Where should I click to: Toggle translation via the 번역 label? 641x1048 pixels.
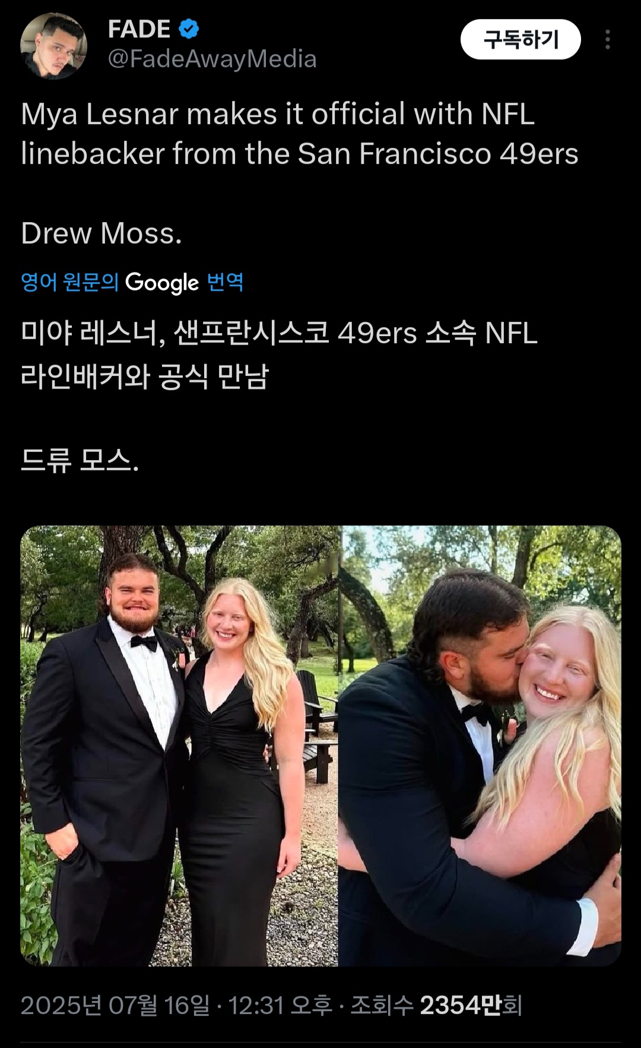(225, 281)
